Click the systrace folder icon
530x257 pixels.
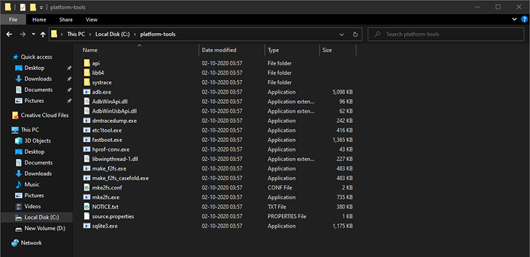87,83
